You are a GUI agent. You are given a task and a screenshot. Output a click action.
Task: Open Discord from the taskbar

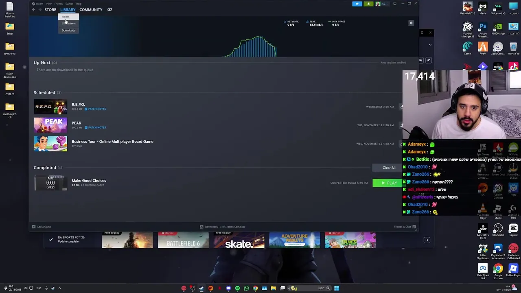tap(228, 288)
